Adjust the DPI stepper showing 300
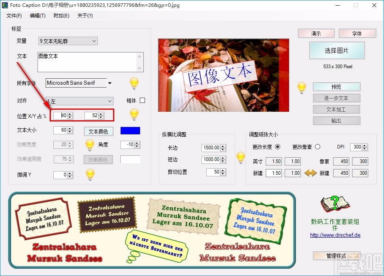 tap(365, 147)
